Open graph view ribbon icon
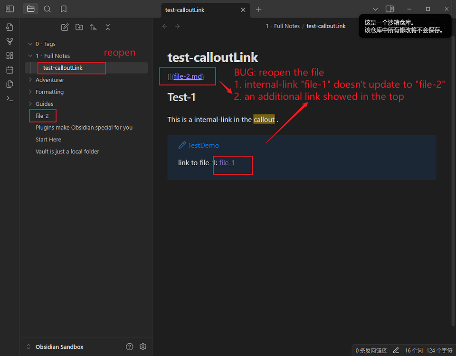Image resolution: width=456 pixels, height=356 pixels. [x=9, y=41]
